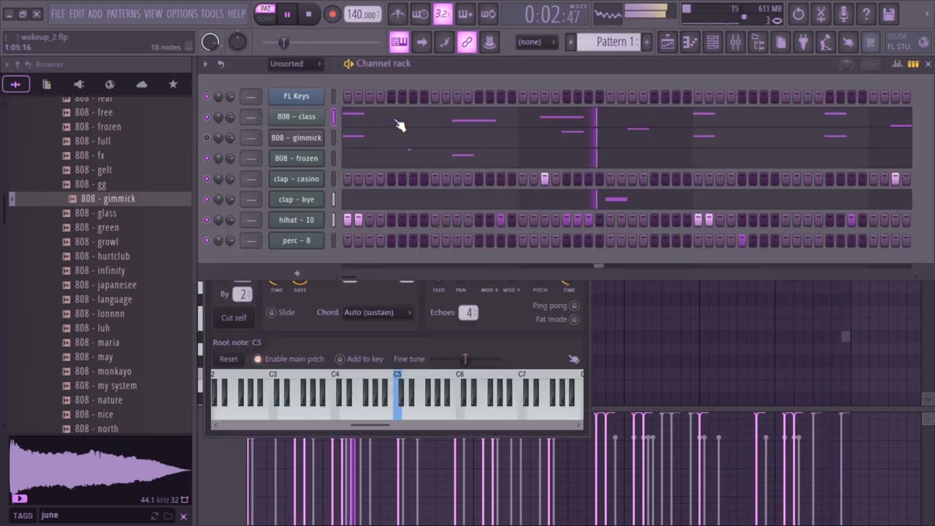Viewport: 935px width, 526px height.
Task: Click the Cut self button
Action: point(234,318)
